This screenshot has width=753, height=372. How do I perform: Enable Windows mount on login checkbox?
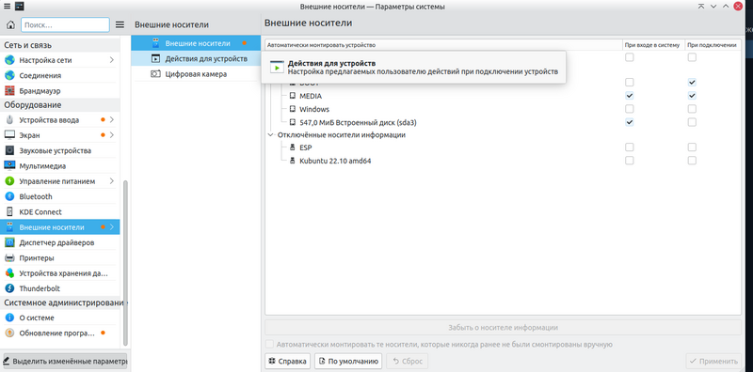tap(629, 109)
